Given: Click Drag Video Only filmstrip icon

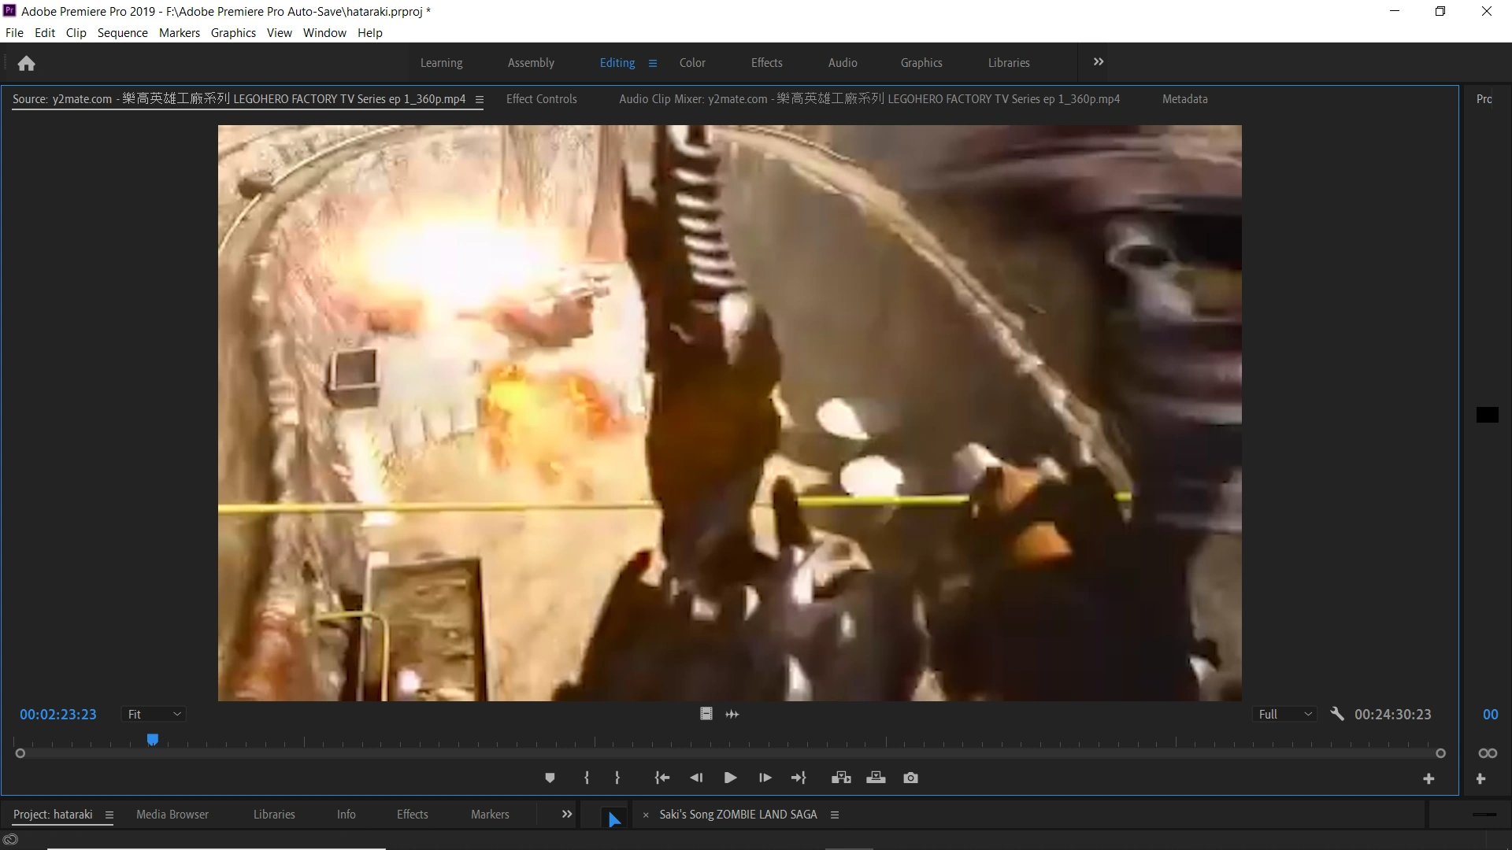Looking at the screenshot, I should [x=706, y=714].
